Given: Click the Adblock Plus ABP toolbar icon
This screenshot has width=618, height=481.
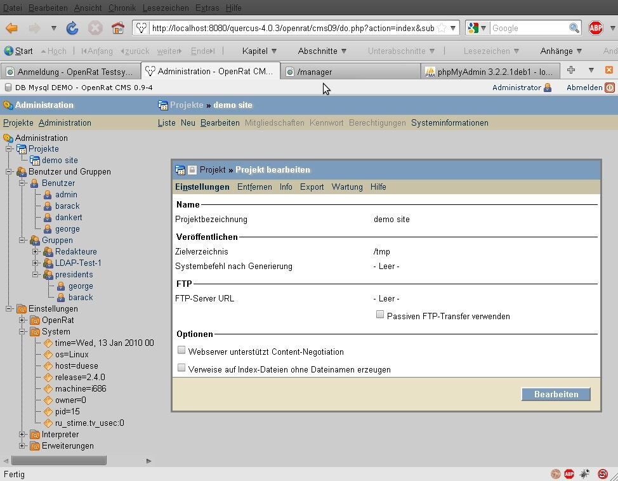Looking at the screenshot, I should 596,28.
